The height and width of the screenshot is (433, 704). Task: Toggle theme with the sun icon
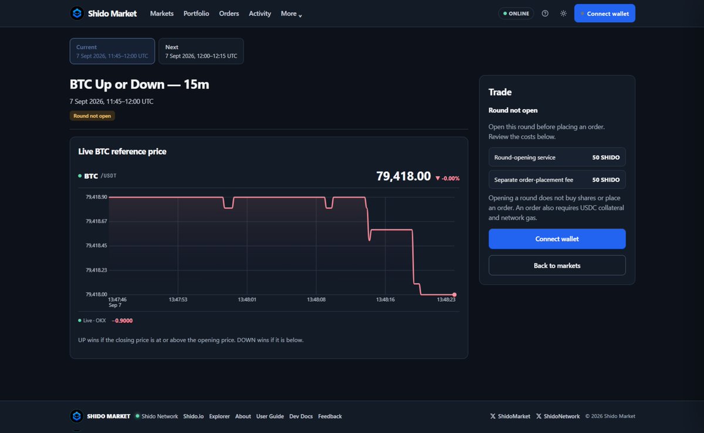(563, 13)
